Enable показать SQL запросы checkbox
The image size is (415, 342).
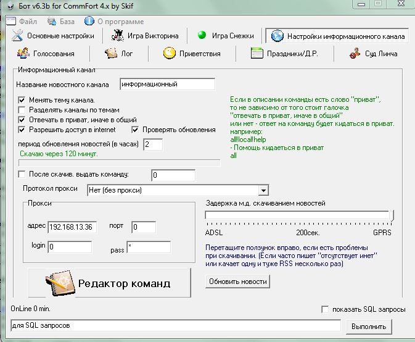click(x=325, y=309)
